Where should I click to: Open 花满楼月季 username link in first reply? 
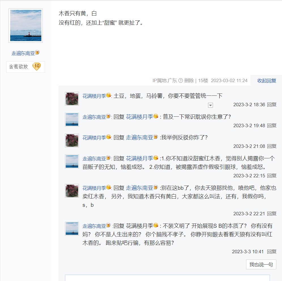click(x=94, y=96)
